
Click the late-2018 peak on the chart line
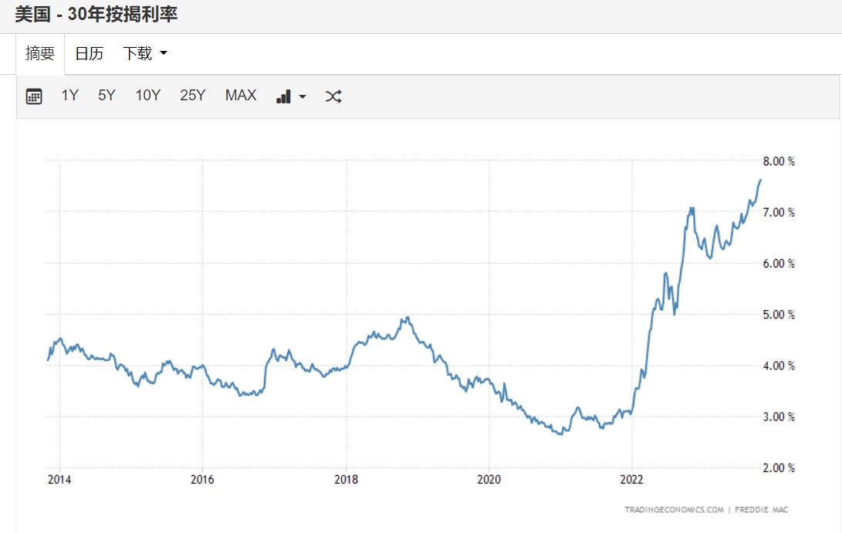click(x=406, y=318)
